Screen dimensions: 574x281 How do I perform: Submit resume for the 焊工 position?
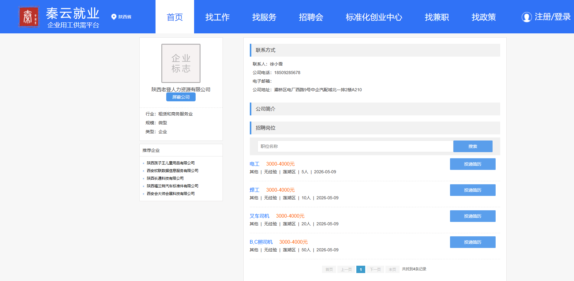[473, 190]
